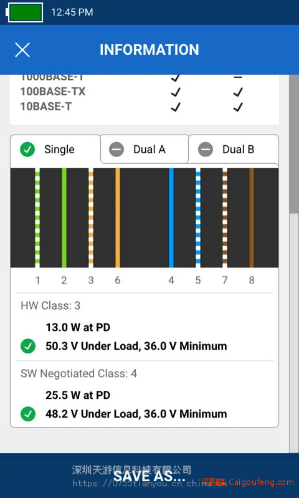Tap green check beside 50.3 V Under Load
299x498 pixels.
pos(28,346)
